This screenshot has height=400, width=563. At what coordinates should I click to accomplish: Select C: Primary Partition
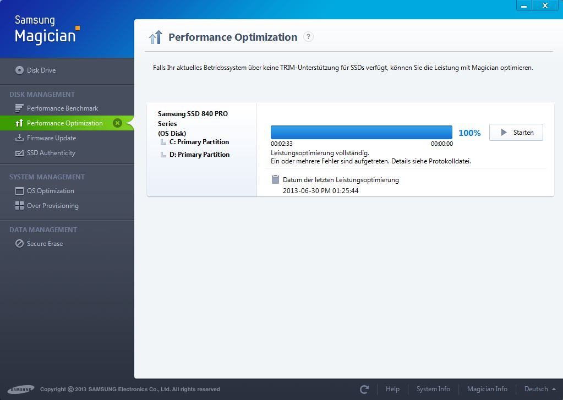(199, 142)
